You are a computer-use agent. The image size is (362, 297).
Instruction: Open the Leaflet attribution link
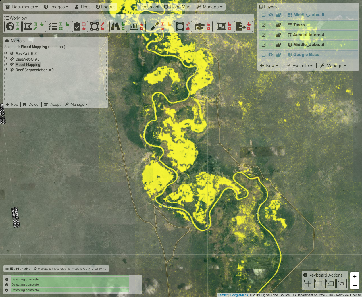[223, 295]
